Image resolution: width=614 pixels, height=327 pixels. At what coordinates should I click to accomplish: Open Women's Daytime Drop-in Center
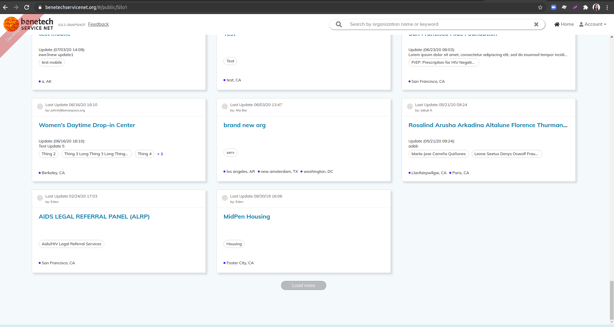(87, 125)
